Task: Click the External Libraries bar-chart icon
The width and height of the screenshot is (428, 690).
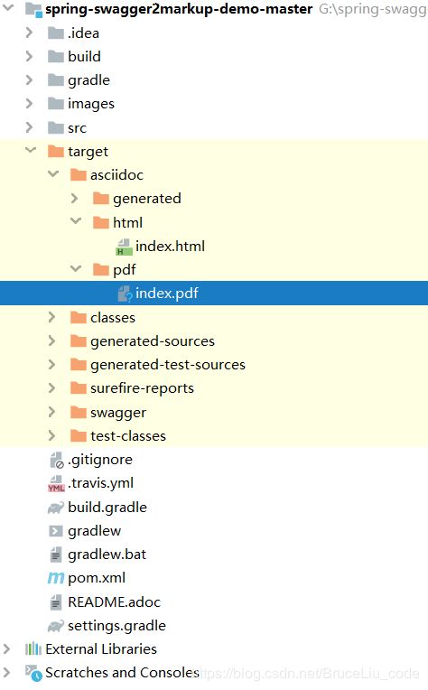Action: coord(33,649)
